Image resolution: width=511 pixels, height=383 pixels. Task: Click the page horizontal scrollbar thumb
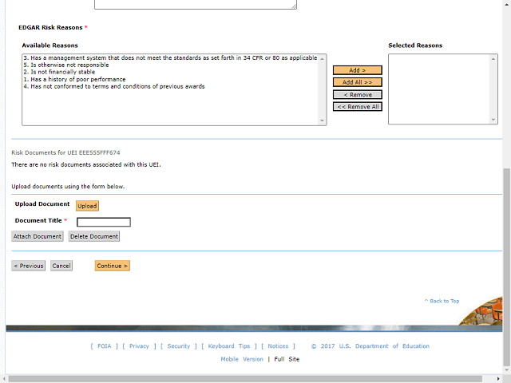(x=245, y=379)
